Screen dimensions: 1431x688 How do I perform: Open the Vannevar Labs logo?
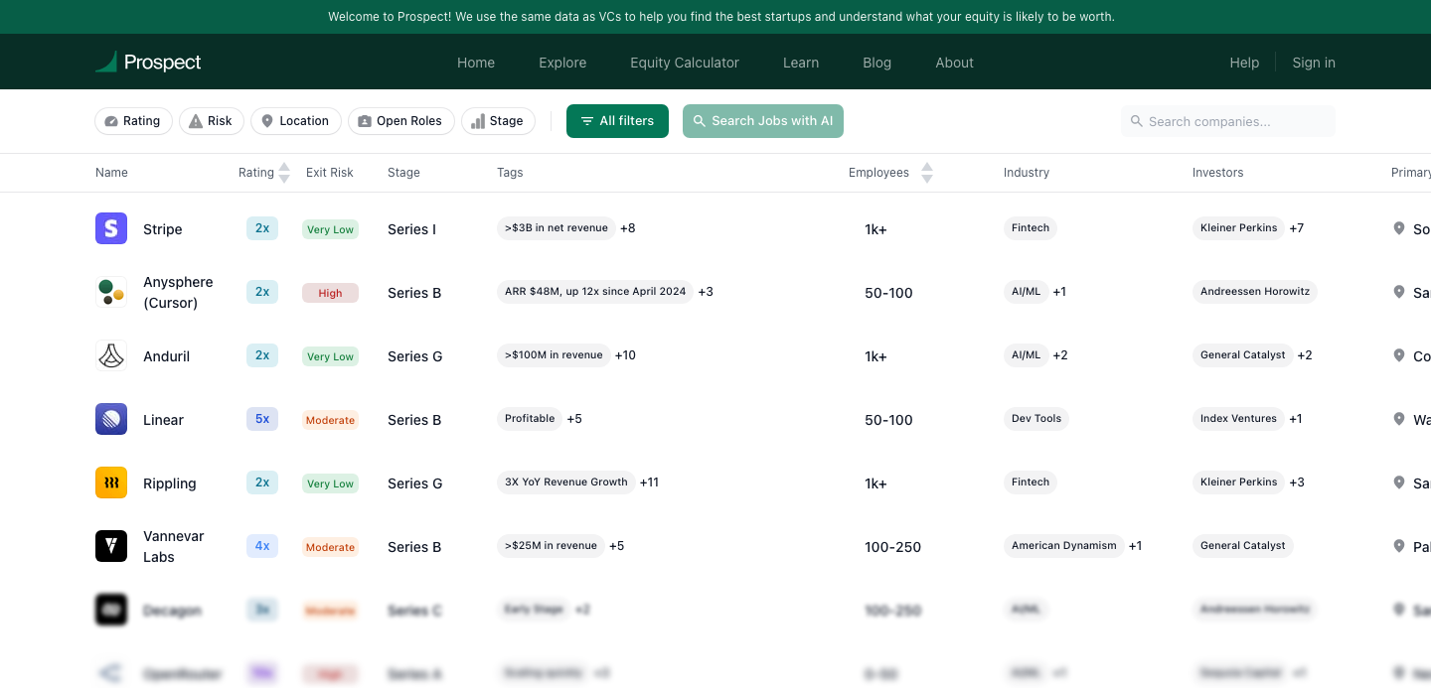(x=111, y=546)
